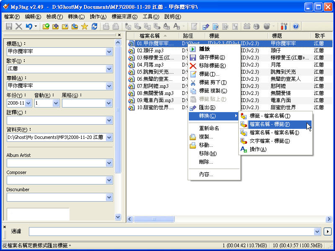The image size is (335, 251).
Task: Expand the 專輯 field dropdown
Action: (109, 86)
